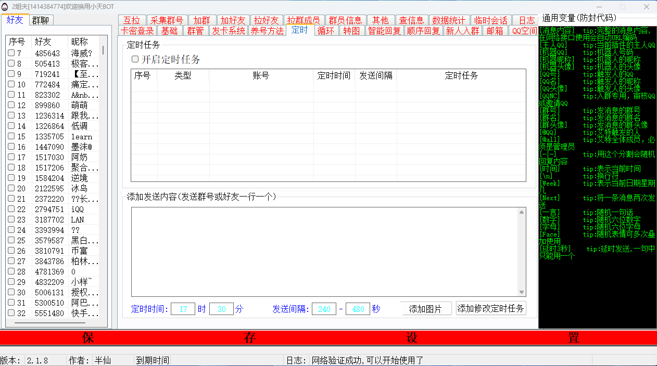The image size is (657, 366).
Task: Select the 邮箱 tab
Action: click(495, 31)
